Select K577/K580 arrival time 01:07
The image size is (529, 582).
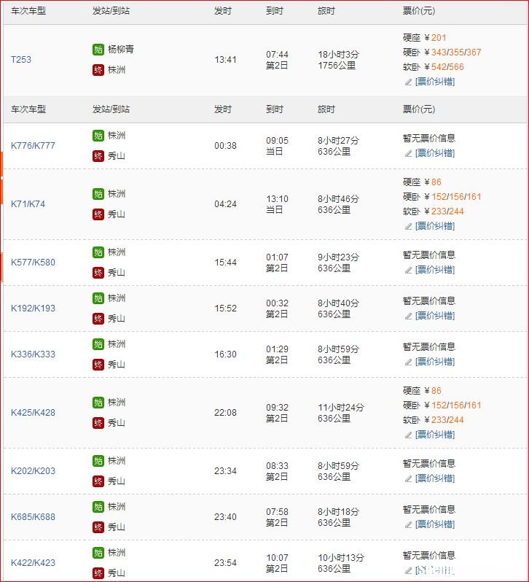point(277,257)
